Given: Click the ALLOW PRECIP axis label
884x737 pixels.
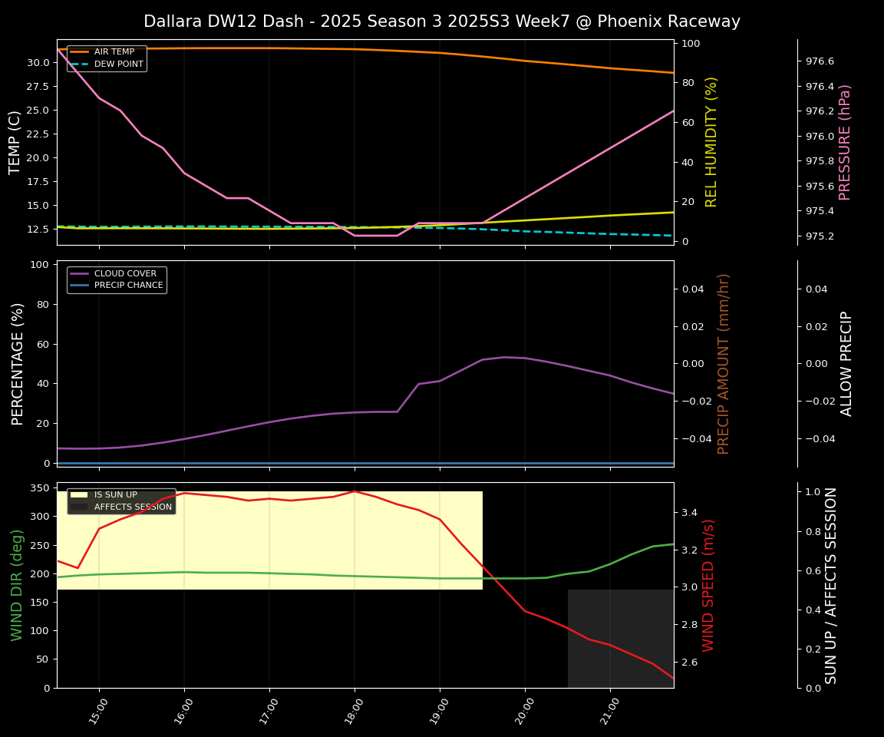Looking at the screenshot, I should (846, 364).
